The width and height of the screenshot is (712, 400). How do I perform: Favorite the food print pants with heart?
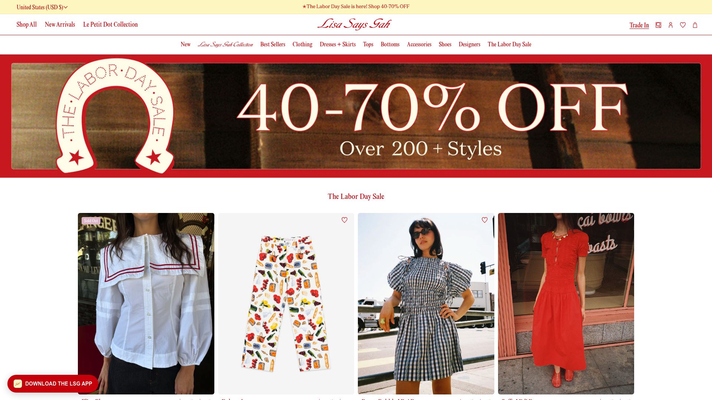point(345,220)
